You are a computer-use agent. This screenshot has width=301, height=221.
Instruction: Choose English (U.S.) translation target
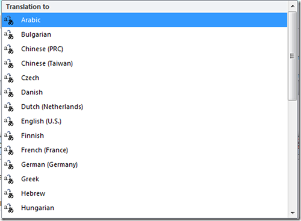point(144,121)
